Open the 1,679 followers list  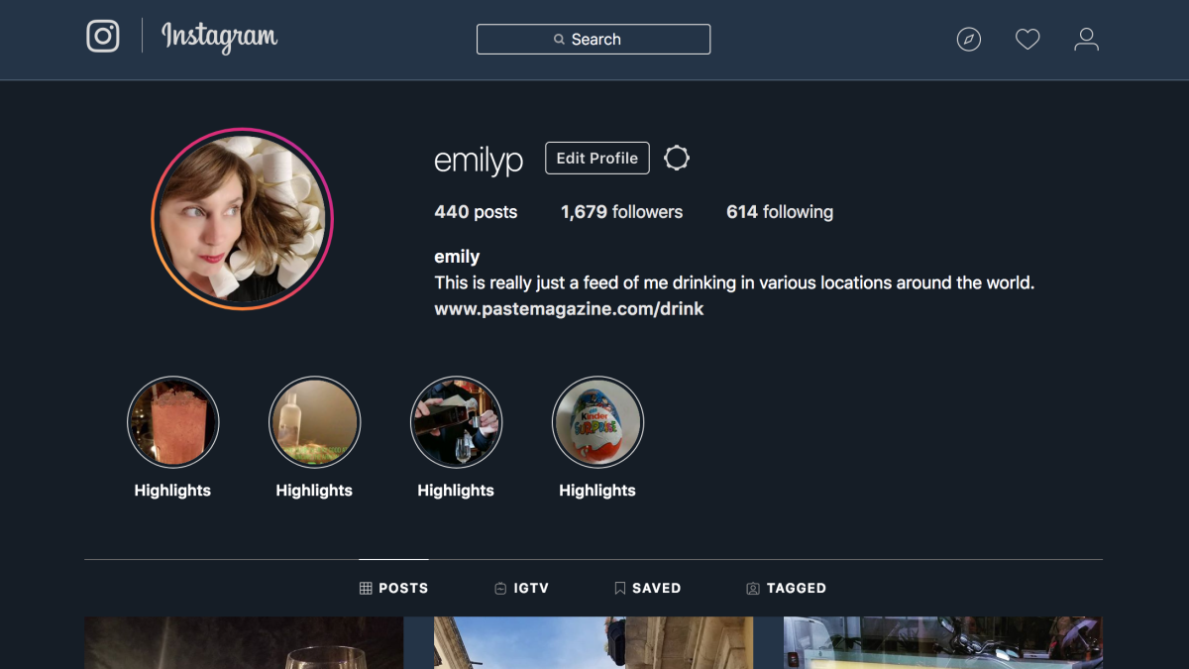pyautogui.click(x=621, y=212)
